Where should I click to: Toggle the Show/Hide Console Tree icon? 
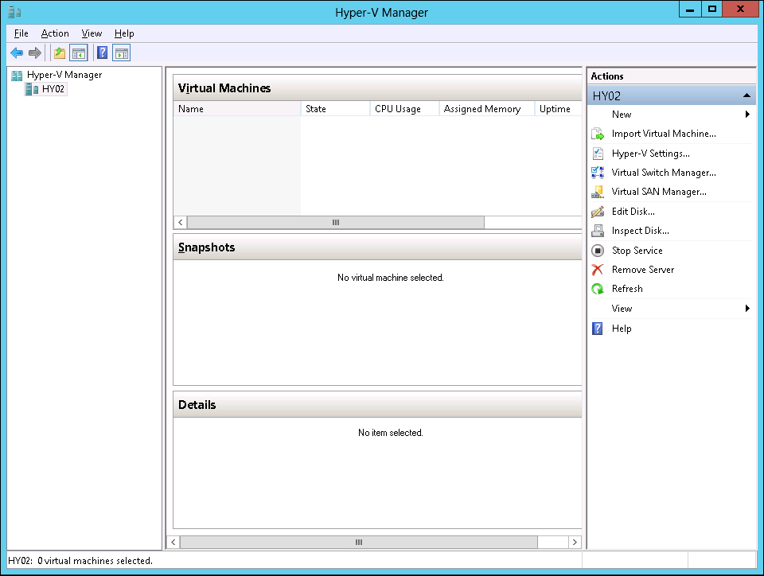tap(79, 53)
